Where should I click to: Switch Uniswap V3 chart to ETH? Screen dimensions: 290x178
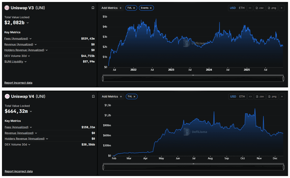point(242,8)
